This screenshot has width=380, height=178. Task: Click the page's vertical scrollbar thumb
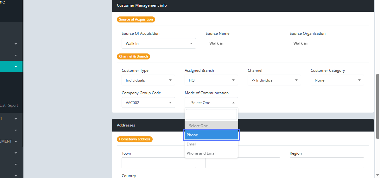pyautogui.click(x=377, y=106)
